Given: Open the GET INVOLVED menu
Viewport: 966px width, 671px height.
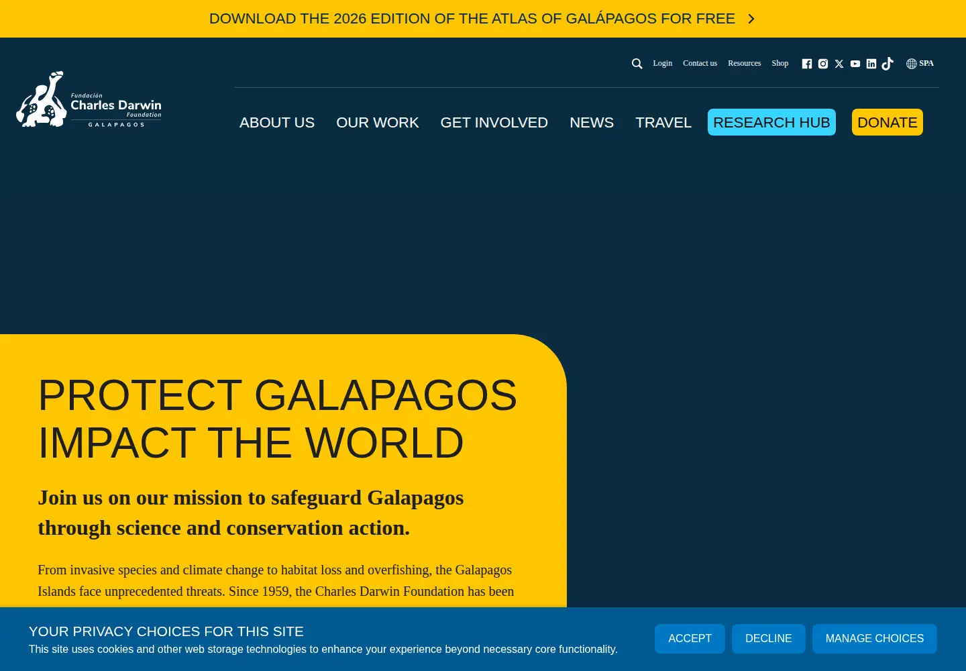Looking at the screenshot, I should 494,122.
